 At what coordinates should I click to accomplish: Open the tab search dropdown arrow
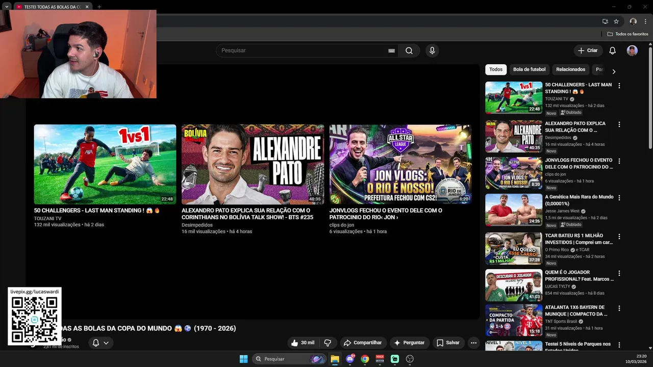pyautogui.click(x=7, y=7)
